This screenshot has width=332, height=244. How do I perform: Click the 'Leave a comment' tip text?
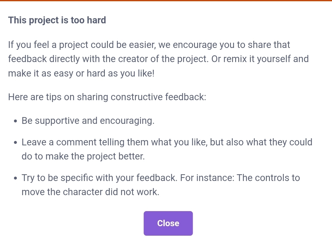pos(167,142)
